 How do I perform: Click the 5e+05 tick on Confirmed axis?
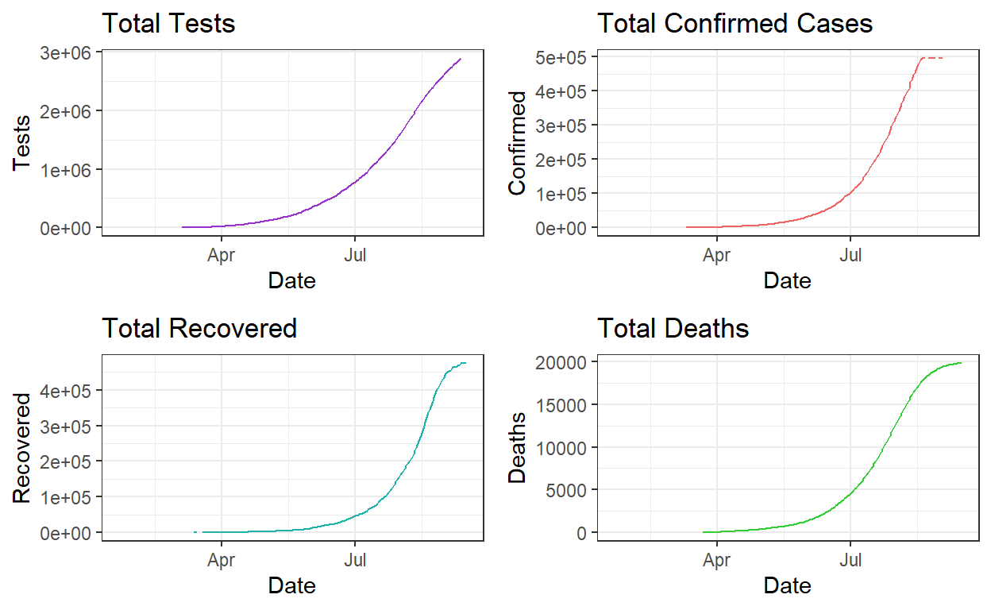click(x=565, y=57)
